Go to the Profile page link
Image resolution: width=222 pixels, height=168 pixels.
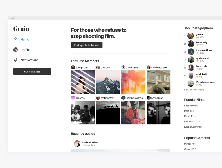(x=25, y=50)
